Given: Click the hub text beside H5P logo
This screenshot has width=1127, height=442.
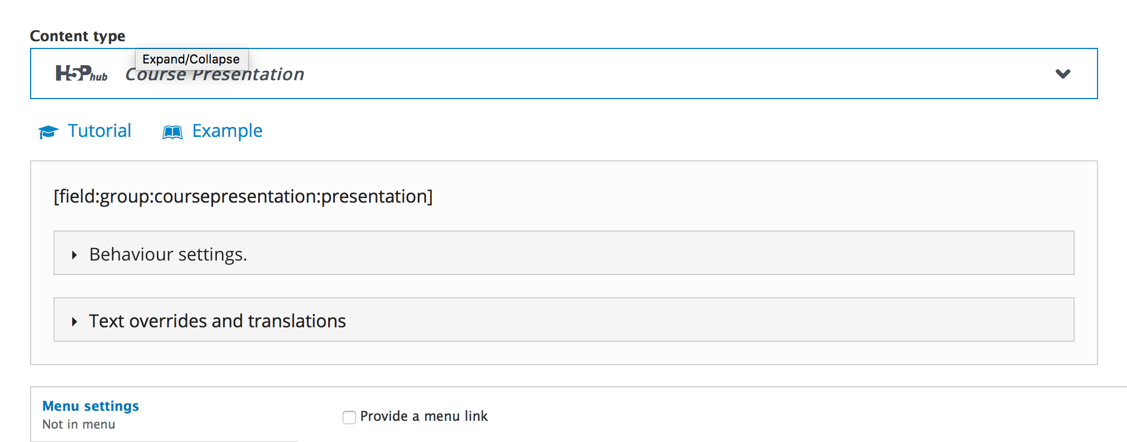Looking at the screenshot, I should click(99, 77).
